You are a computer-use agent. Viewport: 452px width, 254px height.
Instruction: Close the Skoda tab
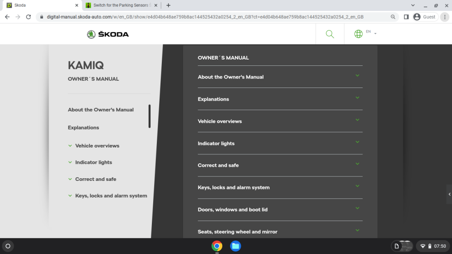click(x=77, y=5)
